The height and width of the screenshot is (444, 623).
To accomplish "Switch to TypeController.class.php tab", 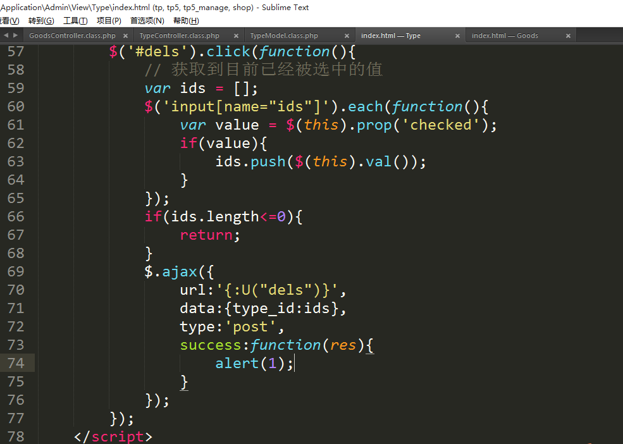I will (x=179, y=36).
